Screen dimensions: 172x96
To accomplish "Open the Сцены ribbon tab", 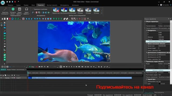I will coord(18,5).
